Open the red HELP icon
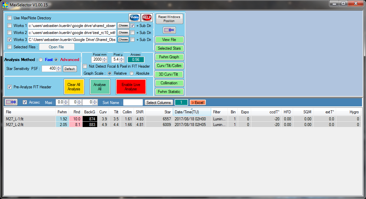The width and height of the screenshot is (366, 199). point(147,17)
